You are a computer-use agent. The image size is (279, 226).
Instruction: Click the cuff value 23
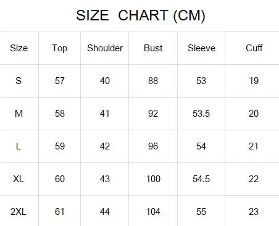click(x=254, y=212)
